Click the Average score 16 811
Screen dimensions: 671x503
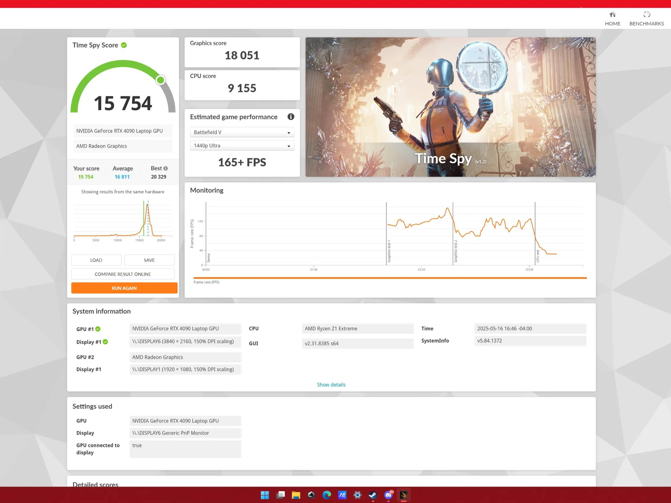pos(122,177)
